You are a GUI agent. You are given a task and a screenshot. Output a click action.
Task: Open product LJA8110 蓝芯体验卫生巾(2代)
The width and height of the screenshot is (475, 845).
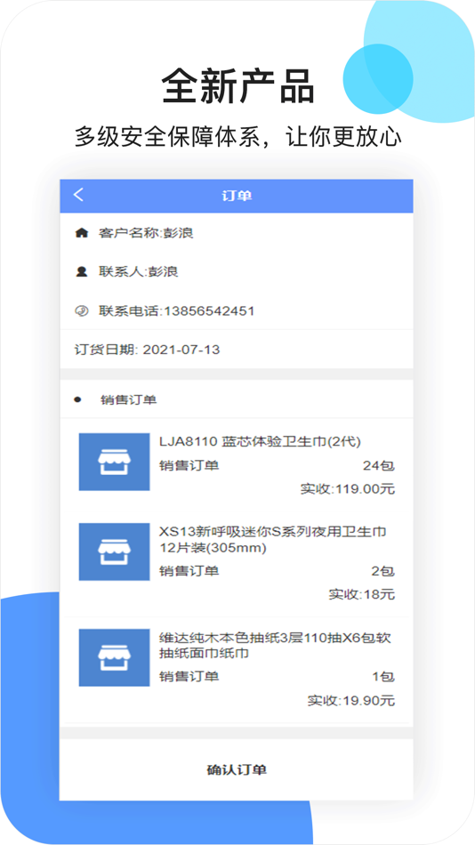[260, 442]
